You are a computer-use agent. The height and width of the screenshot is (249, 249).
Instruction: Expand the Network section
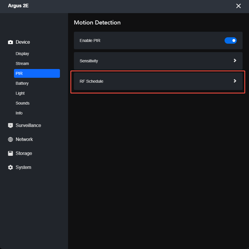pos(24,139)
